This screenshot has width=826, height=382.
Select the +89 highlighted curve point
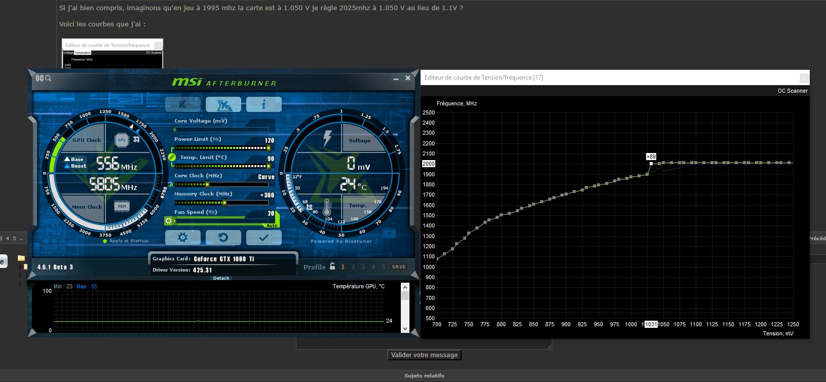pos(651,164)
